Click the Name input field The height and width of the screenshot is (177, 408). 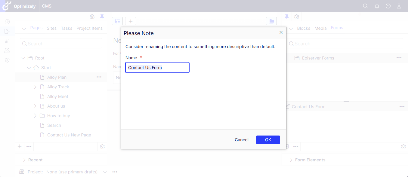[x=157, y=68]
